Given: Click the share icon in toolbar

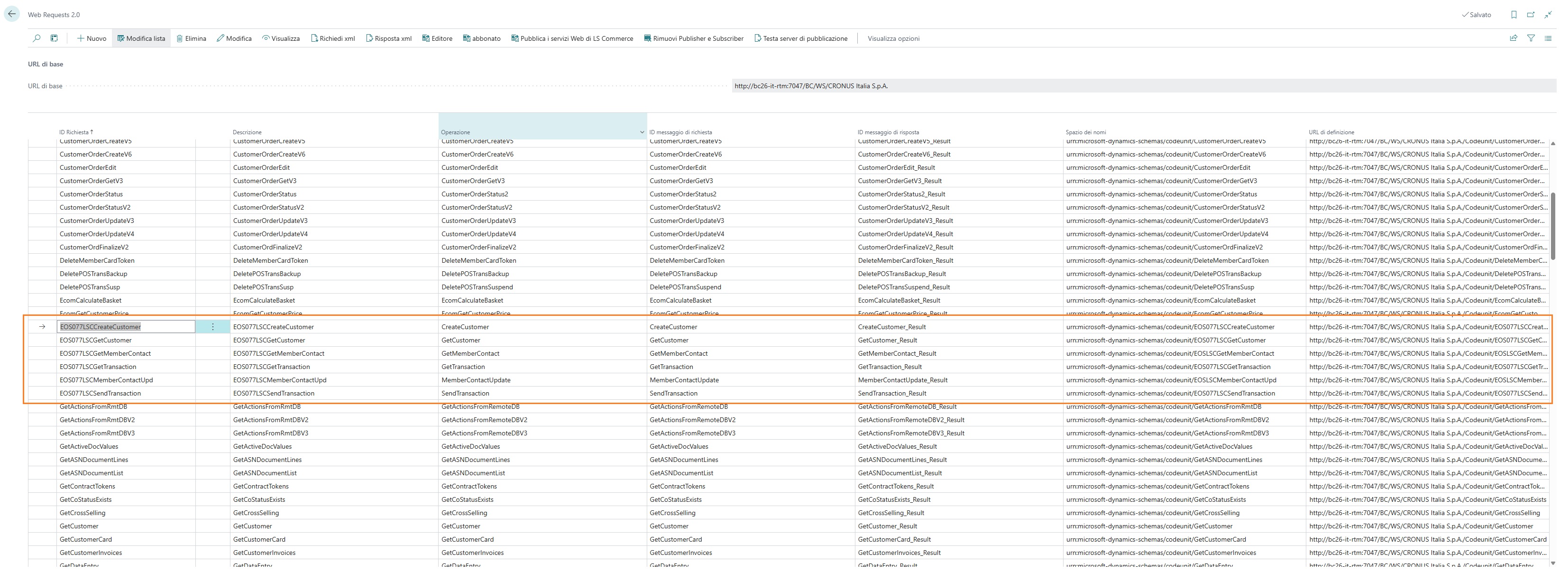Looking at the screenshot, I should 1514,38.
